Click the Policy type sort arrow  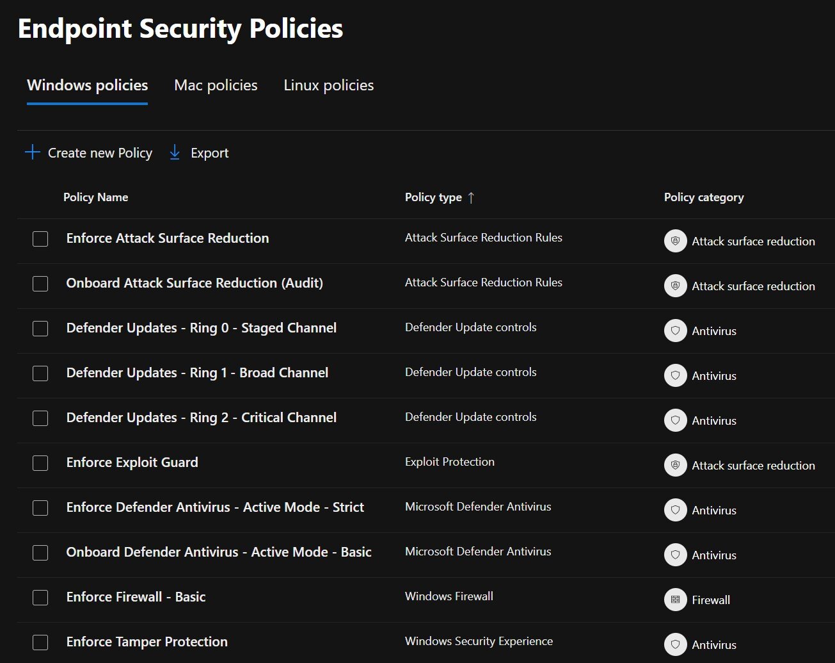pos(471,197)
